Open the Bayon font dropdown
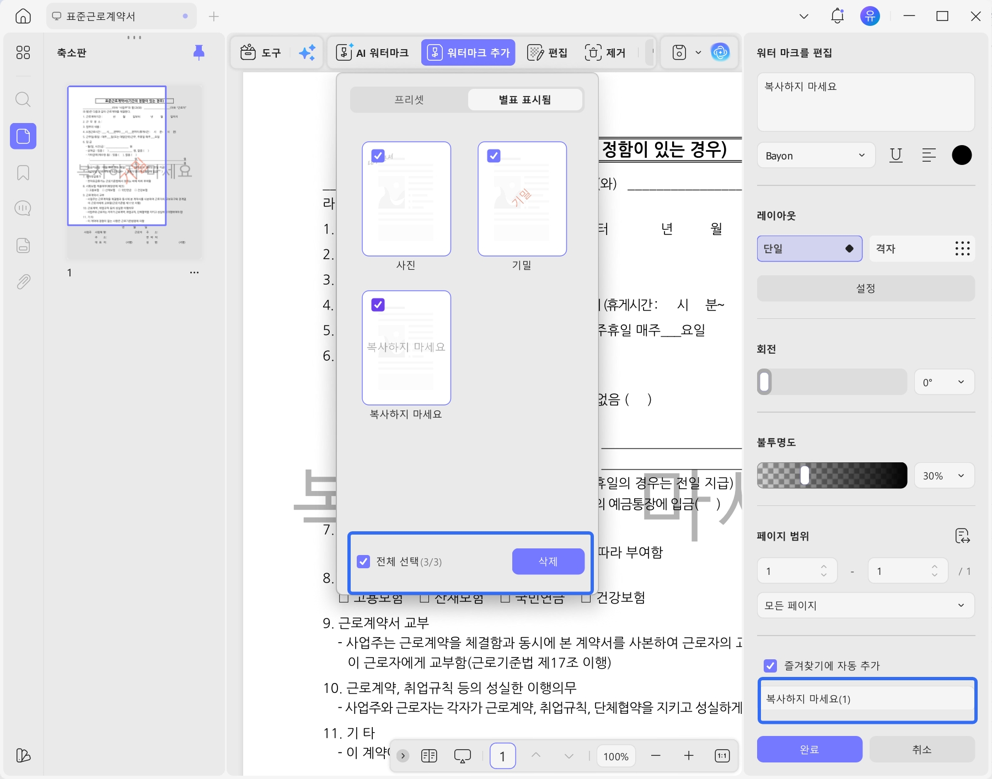The width and height of the screenshot is (992, 779). (816, 156)
